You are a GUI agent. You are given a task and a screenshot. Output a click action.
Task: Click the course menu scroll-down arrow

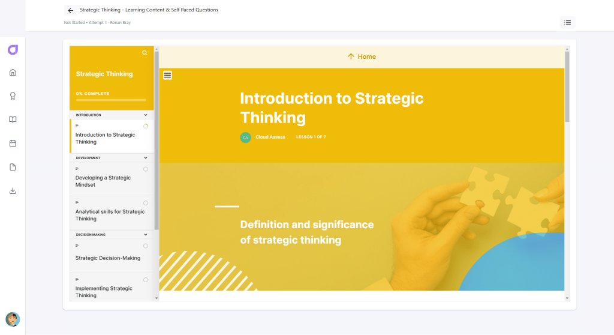point(156,298)
